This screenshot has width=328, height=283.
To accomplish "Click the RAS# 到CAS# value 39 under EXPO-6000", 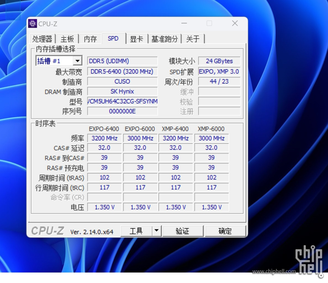I will click(140, 158).
